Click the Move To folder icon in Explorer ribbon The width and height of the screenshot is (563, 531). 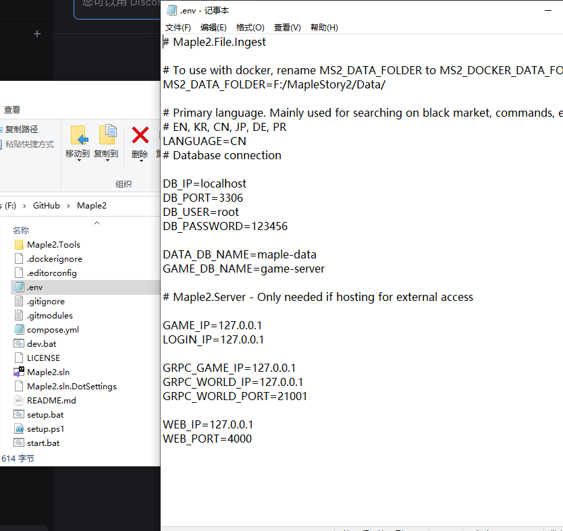click(80, 135)
